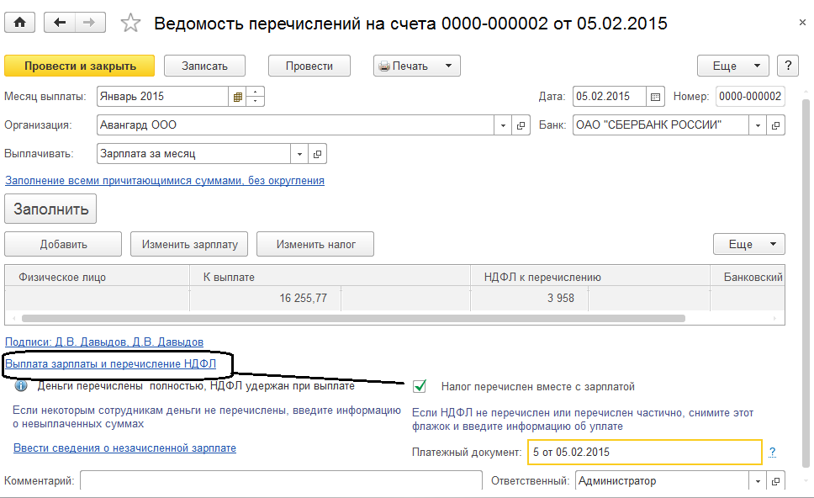Screen dimensions: 814x498
Task: Open the table Еще menu
Action: coord(749,244)
